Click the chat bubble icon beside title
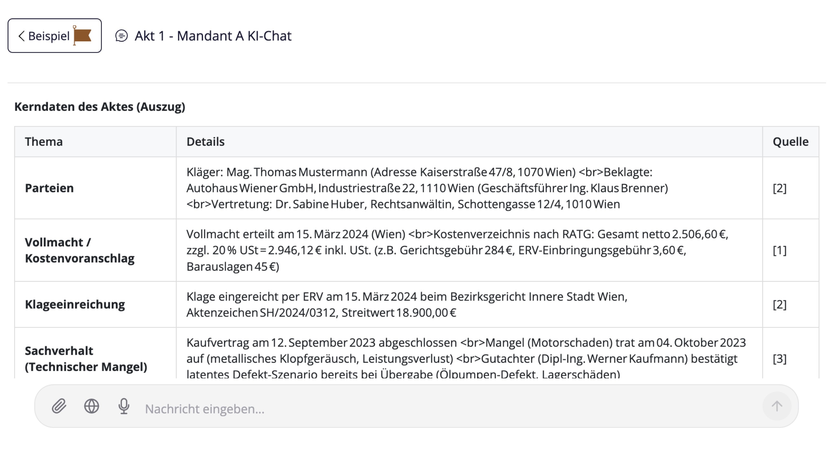The height and width of the screenshot is (458, 828). pyautogui.click(x=122, y=36)
